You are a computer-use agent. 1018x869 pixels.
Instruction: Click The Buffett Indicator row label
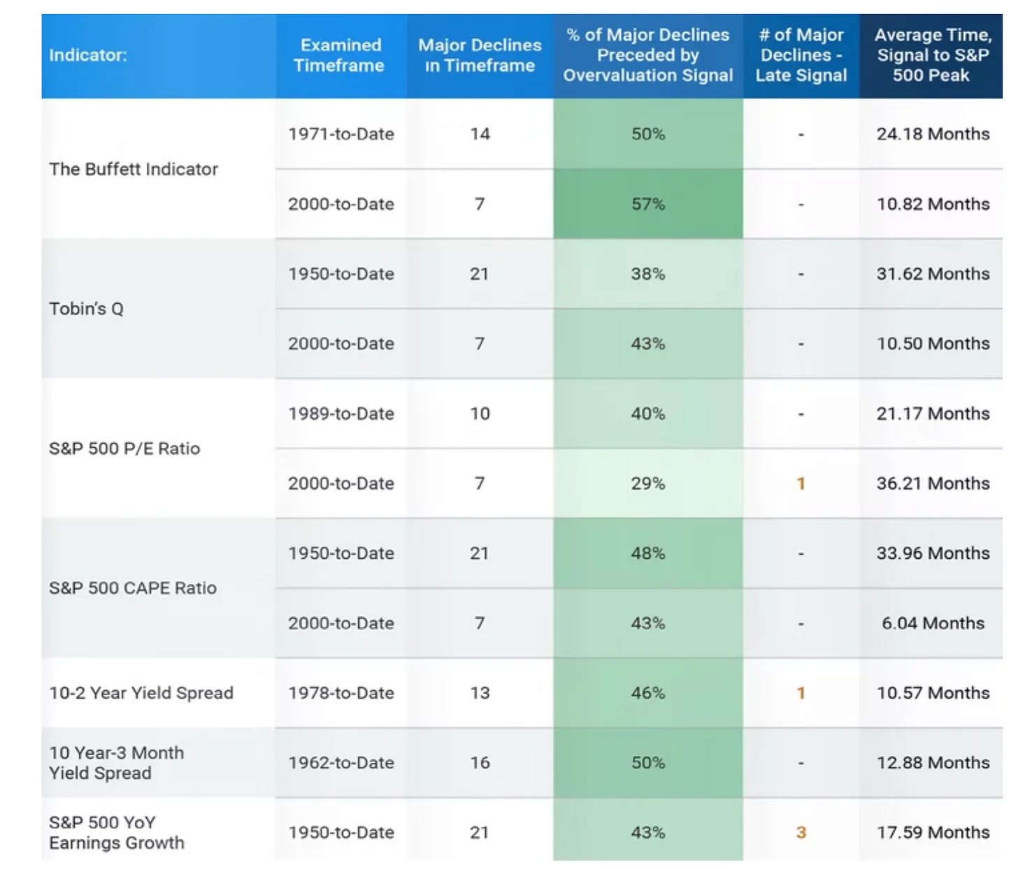point(134,169)
